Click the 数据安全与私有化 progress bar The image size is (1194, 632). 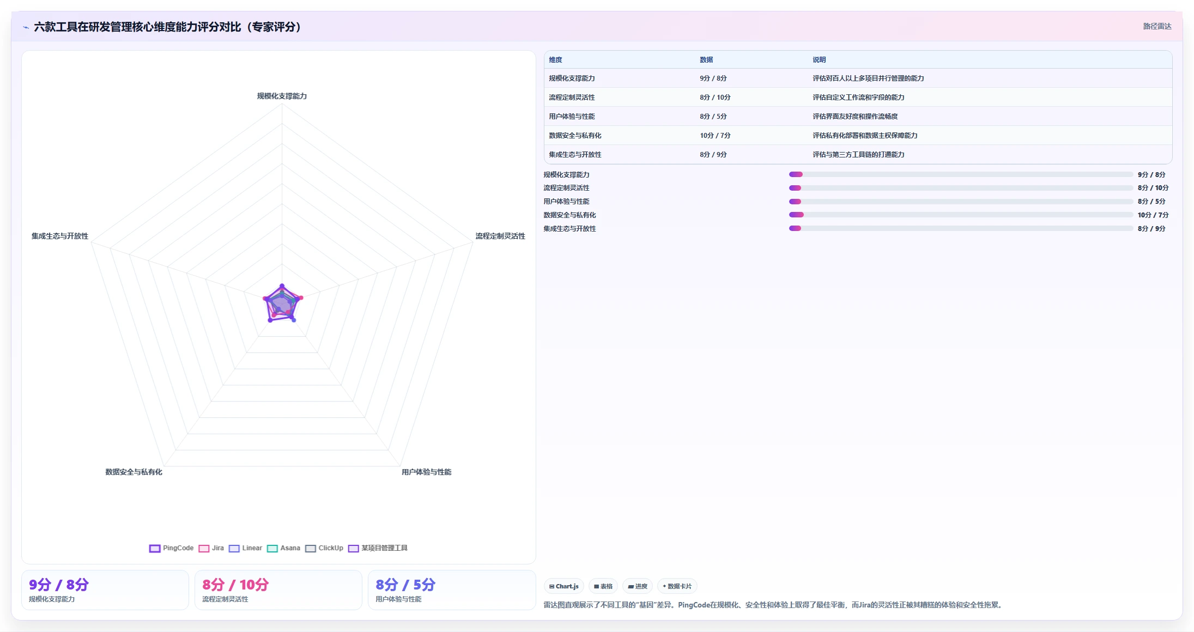(961, 215)
